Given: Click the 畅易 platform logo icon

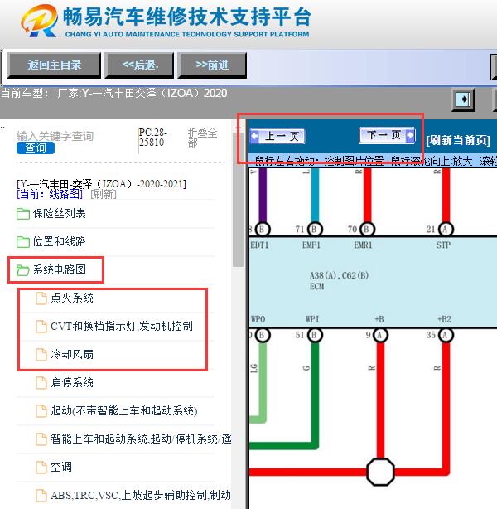Looking at the screenshot, I should [x=39, y=21].
